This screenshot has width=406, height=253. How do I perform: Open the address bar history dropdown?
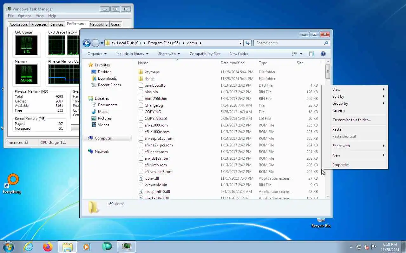click(x=240, y=43)
